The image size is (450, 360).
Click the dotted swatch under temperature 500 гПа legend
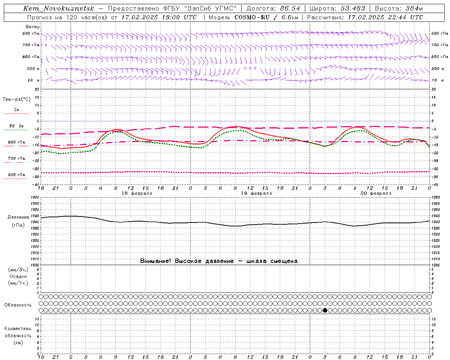(x=15, y=179)
